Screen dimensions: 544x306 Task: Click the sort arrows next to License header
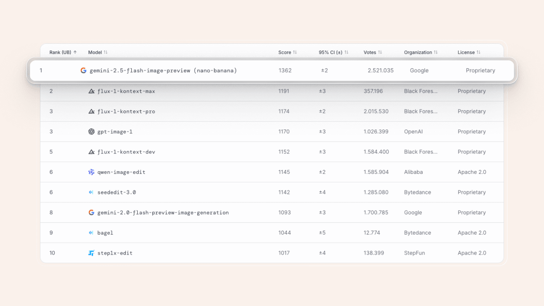(479, 52)
